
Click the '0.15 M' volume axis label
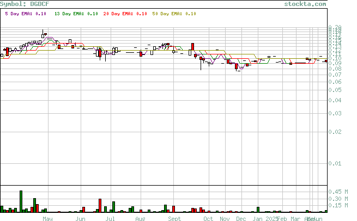338,205
